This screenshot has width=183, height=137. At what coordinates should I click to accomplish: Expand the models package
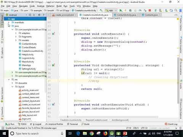16,40
